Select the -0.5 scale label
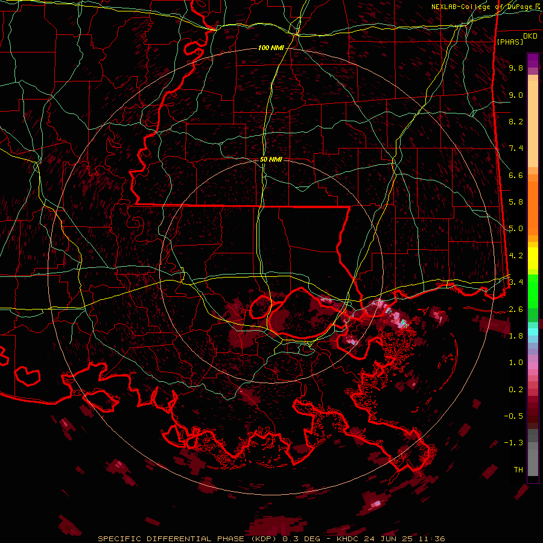Screen dimensions: 543x543 514,416
